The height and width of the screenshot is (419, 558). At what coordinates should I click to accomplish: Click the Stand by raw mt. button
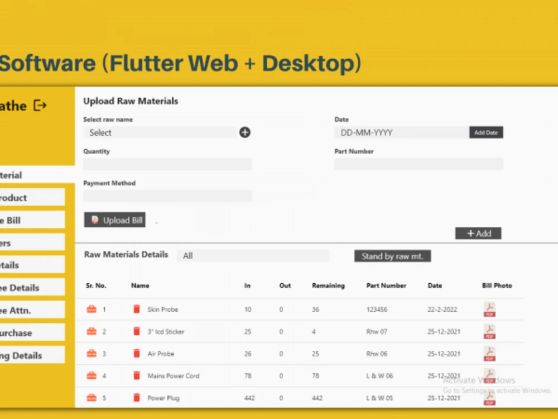tap(392, 256)
